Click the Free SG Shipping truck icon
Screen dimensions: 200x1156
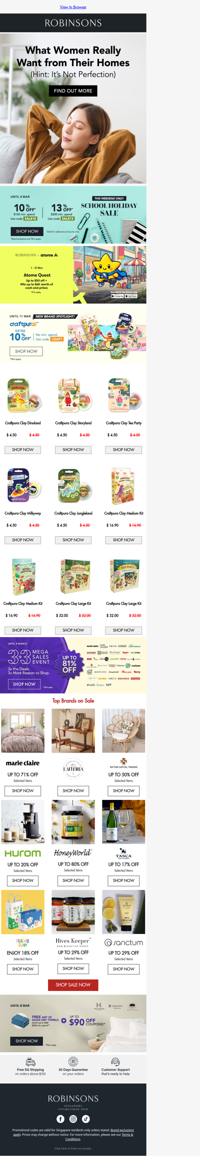click(30, 1061)
